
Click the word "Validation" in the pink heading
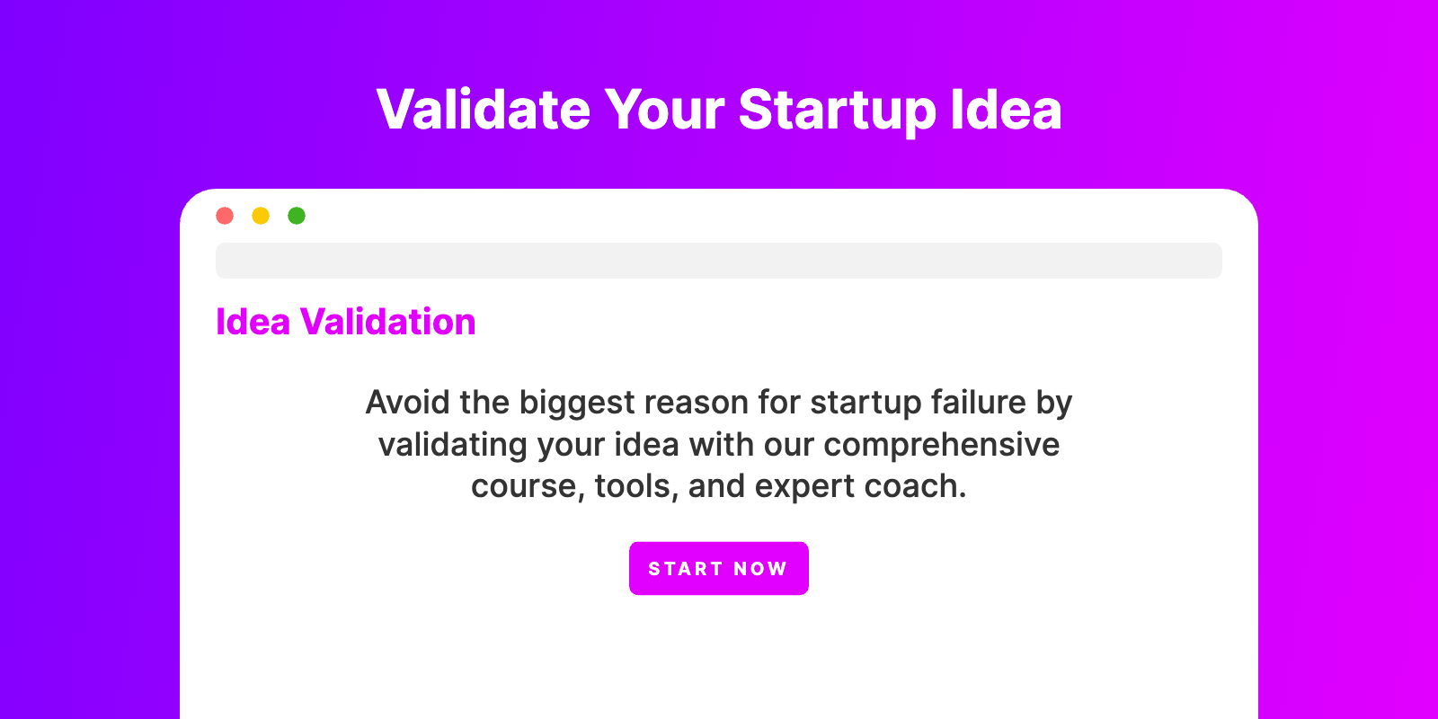point(387,322)
